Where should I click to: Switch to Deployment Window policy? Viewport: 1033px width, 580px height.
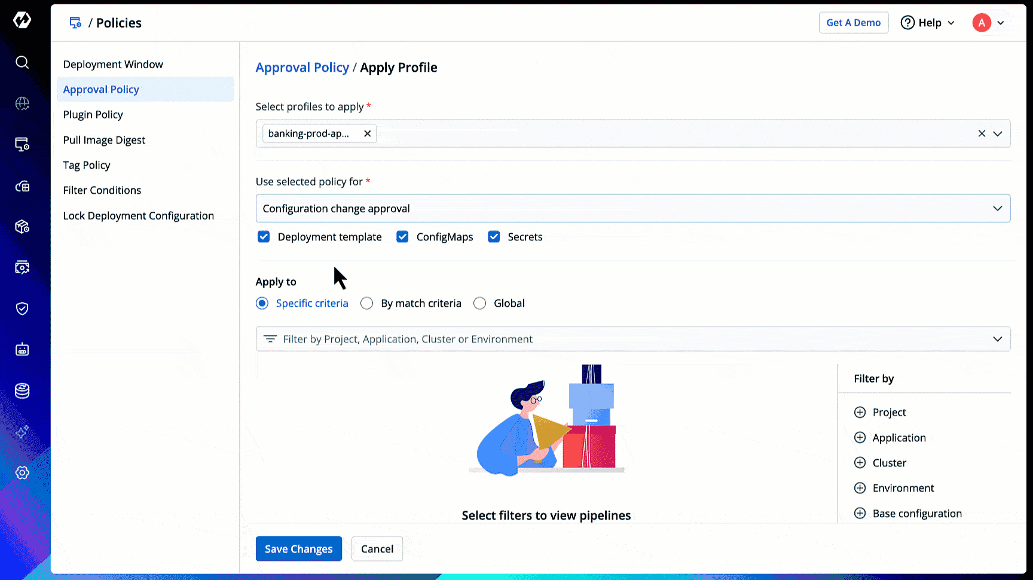[x=113, y=64]
